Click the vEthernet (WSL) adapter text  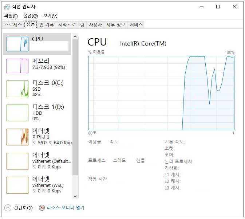pos(48,185)
